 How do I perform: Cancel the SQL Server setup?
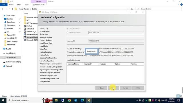126,88
